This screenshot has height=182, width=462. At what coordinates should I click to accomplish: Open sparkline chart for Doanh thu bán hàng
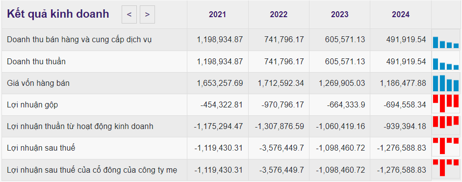pyautogui.click(x=446, y=40)
